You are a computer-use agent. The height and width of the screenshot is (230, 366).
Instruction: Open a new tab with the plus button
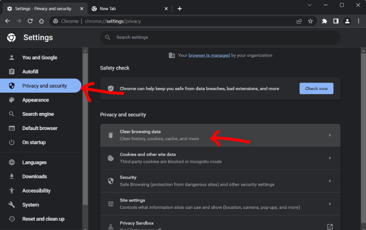pos(179,9)
